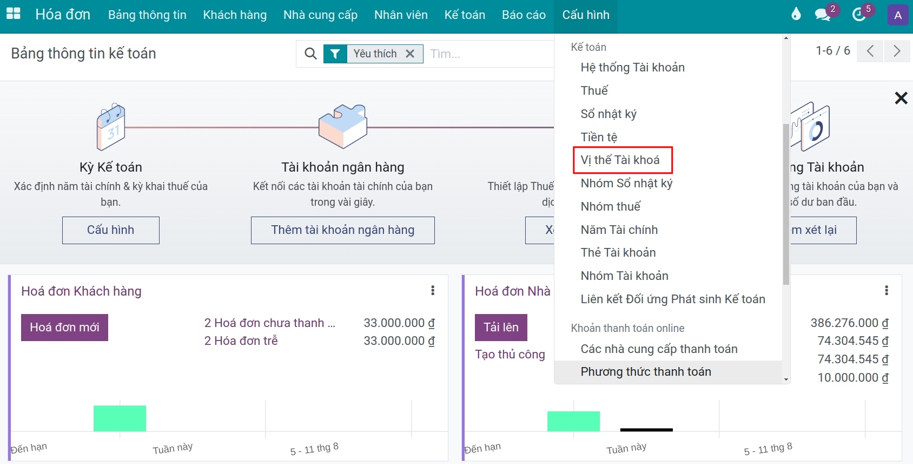Screen dimensions: 913x464
Task: Click Thêm tài khoản ngân hàng button
Action: 343,230
